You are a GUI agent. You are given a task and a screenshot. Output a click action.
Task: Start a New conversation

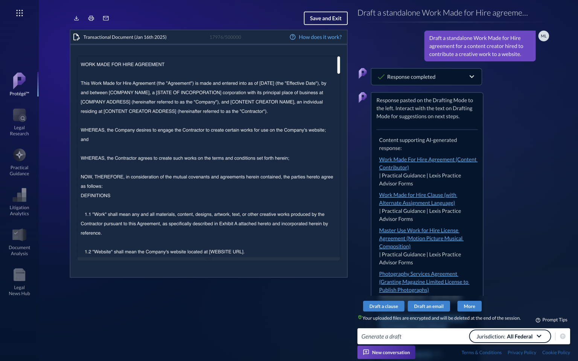coord(386,352)
